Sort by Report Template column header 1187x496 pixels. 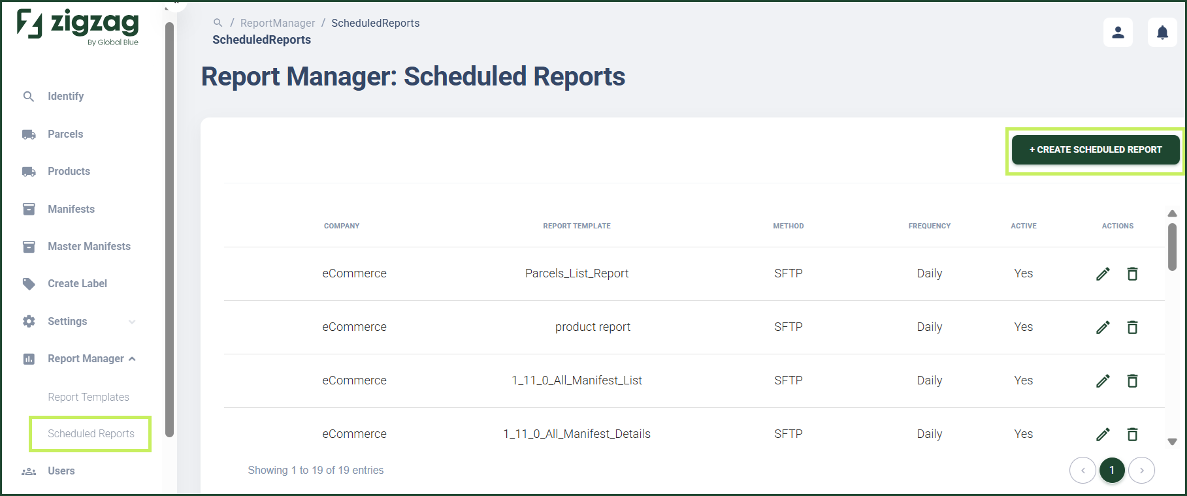pyautogui.click(x=577, y=226)
